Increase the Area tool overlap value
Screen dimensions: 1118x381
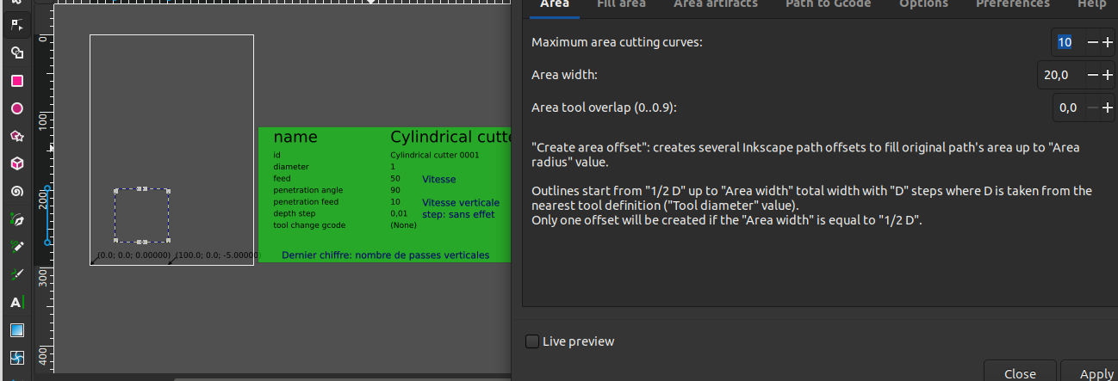pos(1108,108)
